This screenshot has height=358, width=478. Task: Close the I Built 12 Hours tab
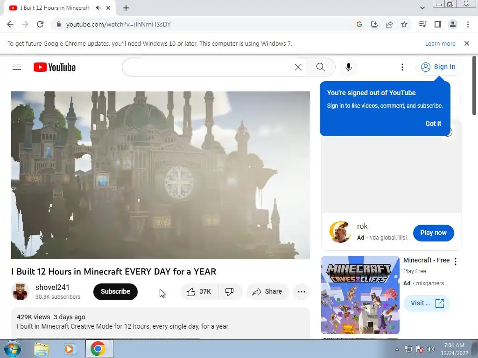pyautogui.click(x=108, y=8)
